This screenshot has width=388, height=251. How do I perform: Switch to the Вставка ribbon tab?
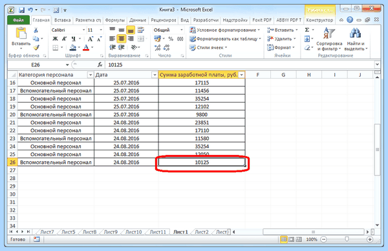(x=62, y=20)
